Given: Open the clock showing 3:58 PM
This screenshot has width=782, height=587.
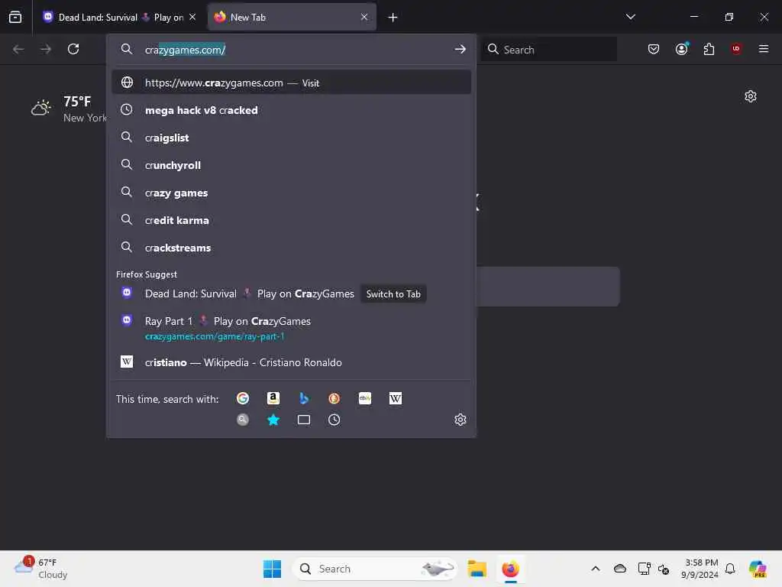Looking at the screenshot, I should click(x=700, y=569).
